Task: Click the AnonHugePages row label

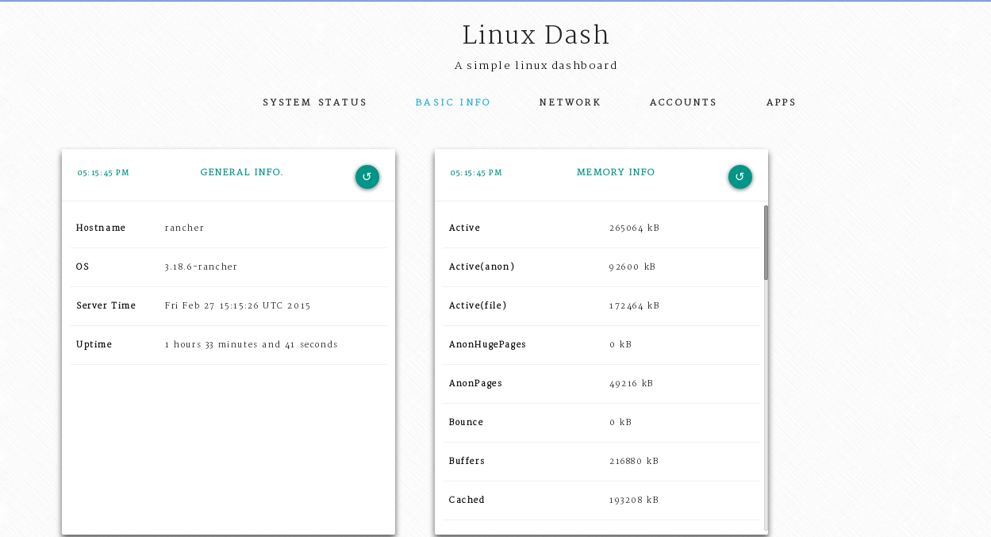Action: point(487,344)
